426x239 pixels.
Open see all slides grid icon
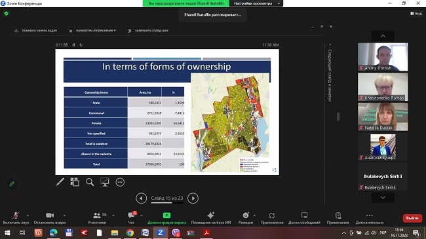pyautogui.click(x=75, y=182)
